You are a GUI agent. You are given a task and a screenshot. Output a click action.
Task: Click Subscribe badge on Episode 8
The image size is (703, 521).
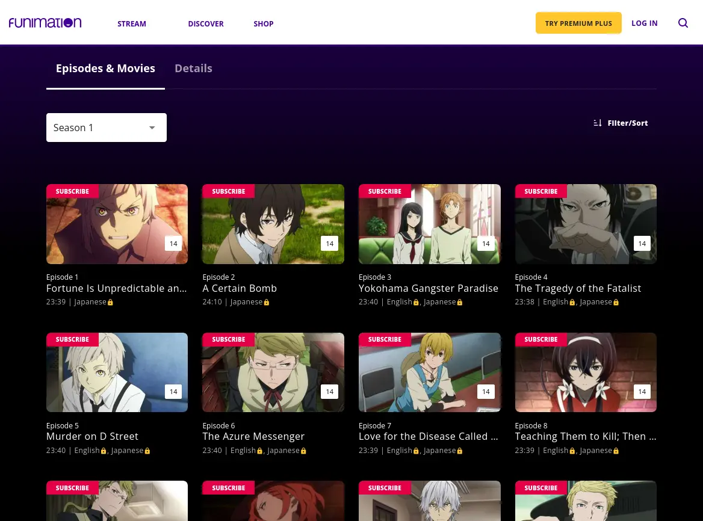[x=540, y=339]
